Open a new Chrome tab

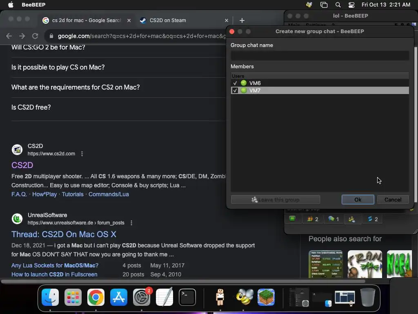point(242,20)
